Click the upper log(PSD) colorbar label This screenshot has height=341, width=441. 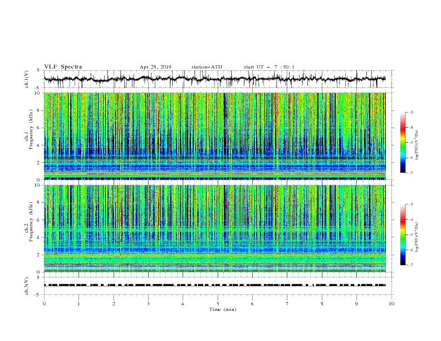[x=417, y=145]
